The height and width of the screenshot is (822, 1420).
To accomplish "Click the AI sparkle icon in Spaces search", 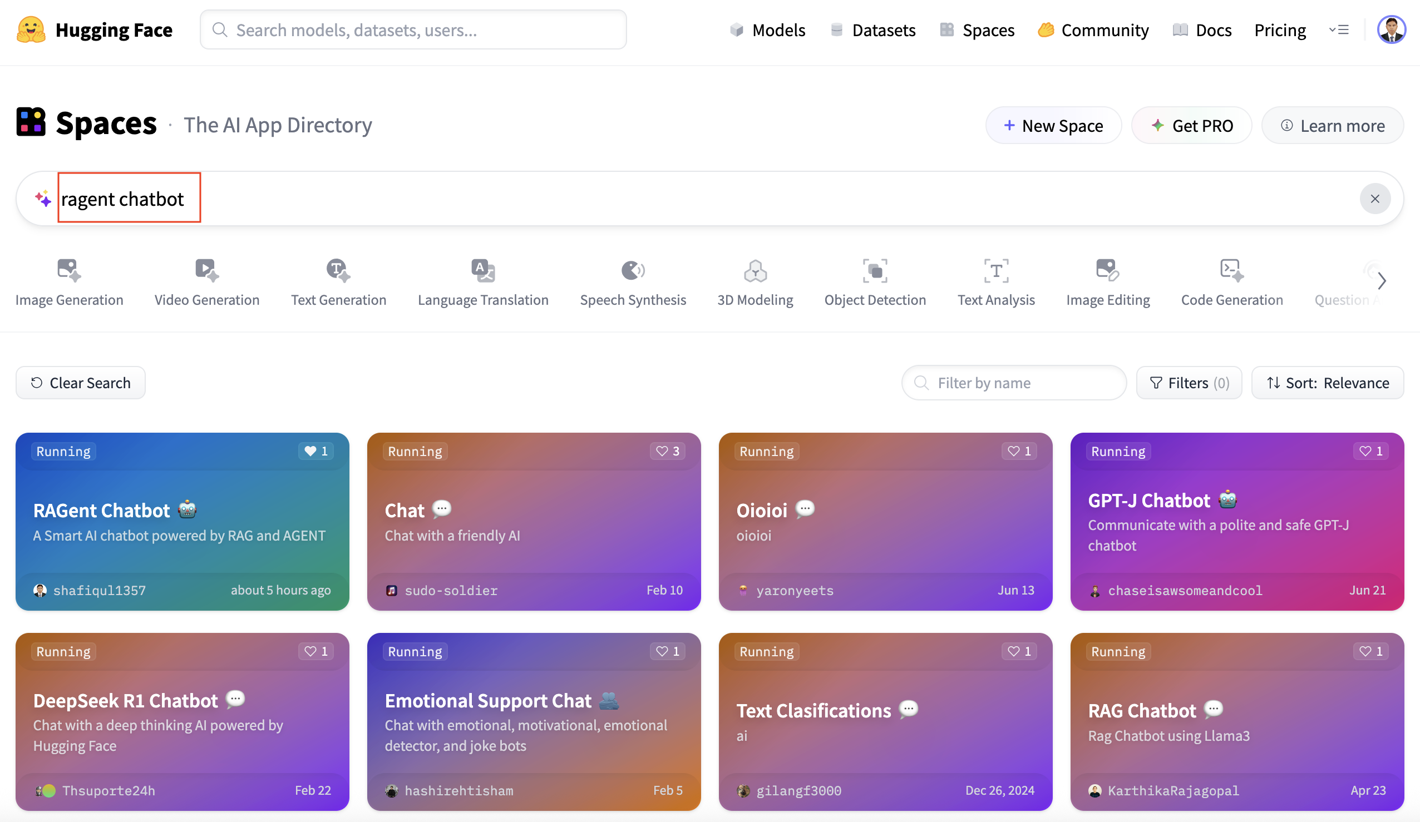I will click(x=43, y=199).
